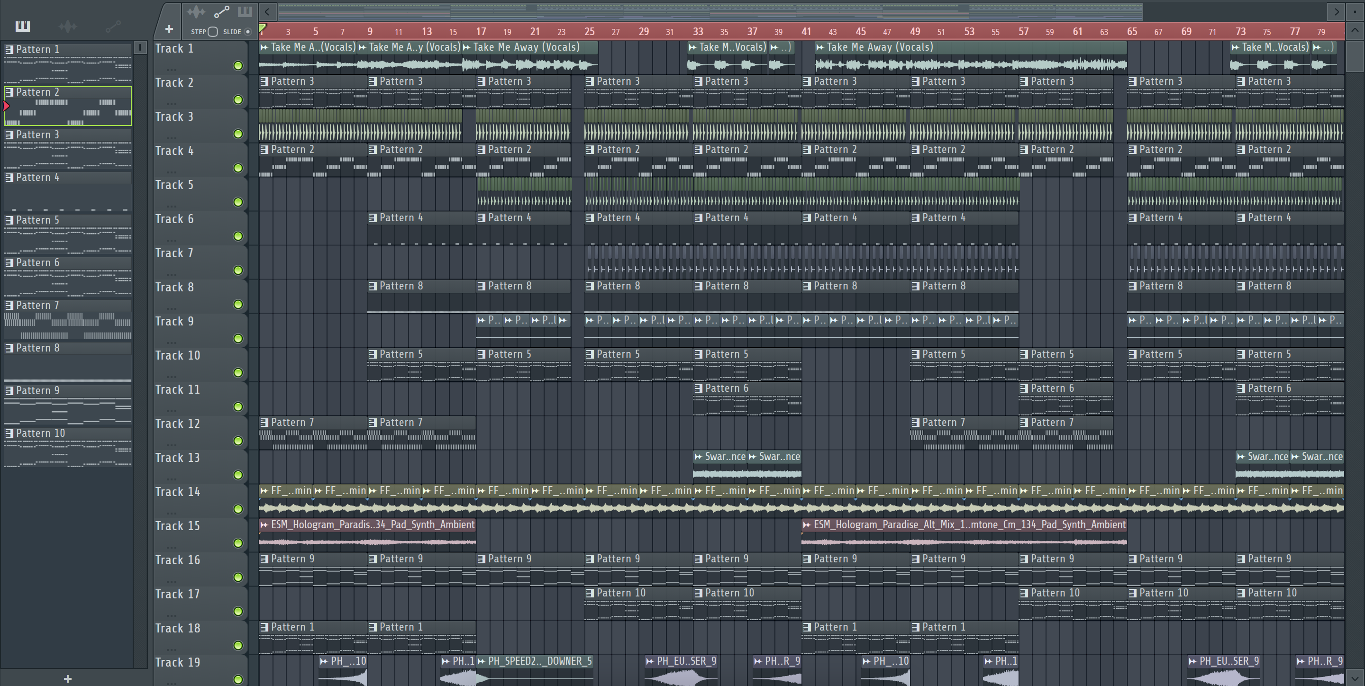Viewport: 1365px width, 686px height.
Task: Open clip menu icon of first Swar..nce clip at bar 33
Action: click(699, 457)
